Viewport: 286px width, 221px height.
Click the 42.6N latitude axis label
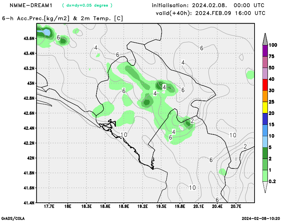pos(29,113)
